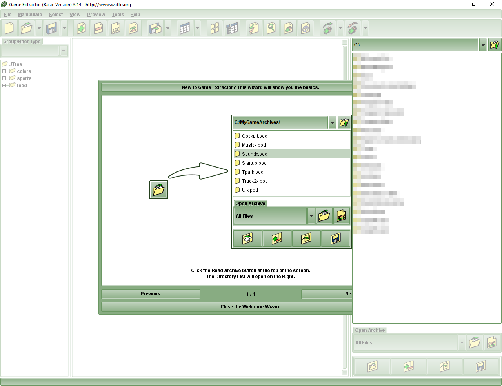Open the C:\ directory path dropdown arrow

483,45
